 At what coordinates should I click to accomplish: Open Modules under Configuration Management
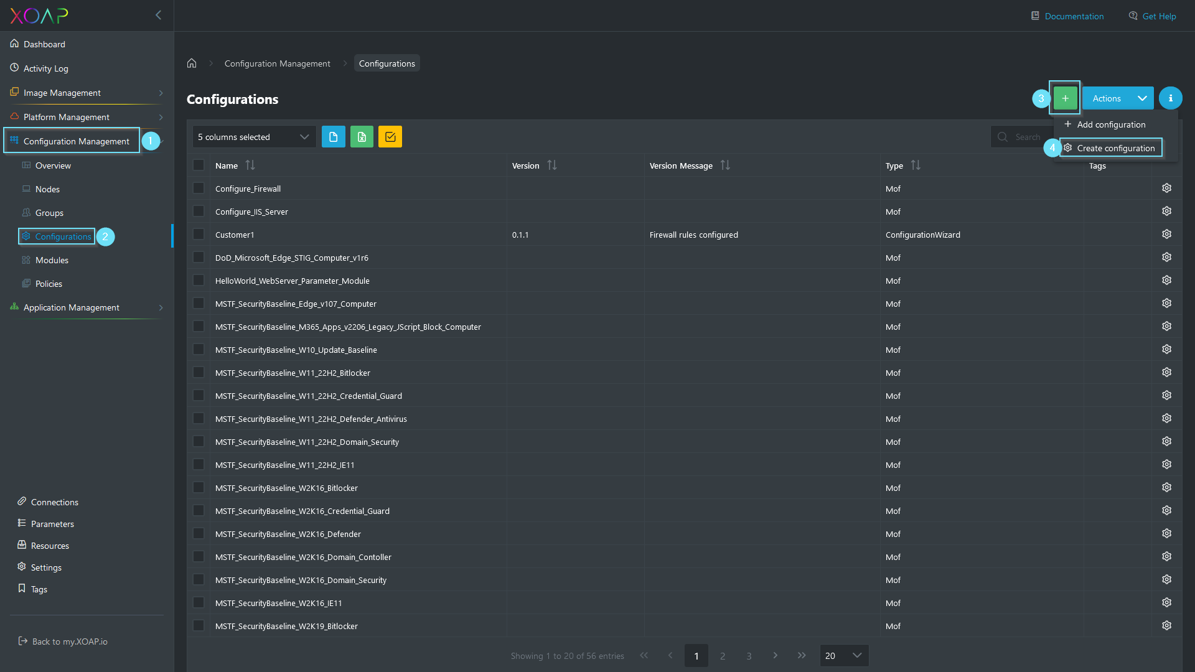pyautogui.click(x=45, y=260)
